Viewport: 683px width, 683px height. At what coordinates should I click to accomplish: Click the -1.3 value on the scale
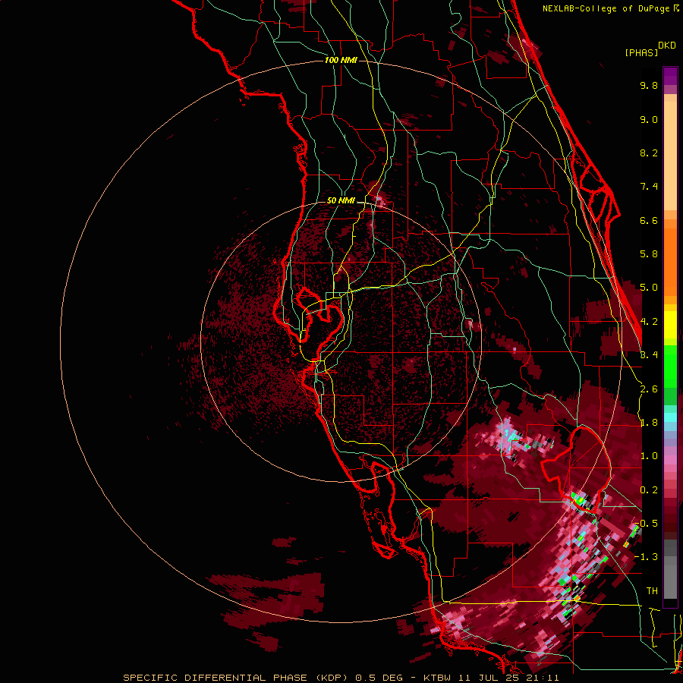tap(646, 558)
